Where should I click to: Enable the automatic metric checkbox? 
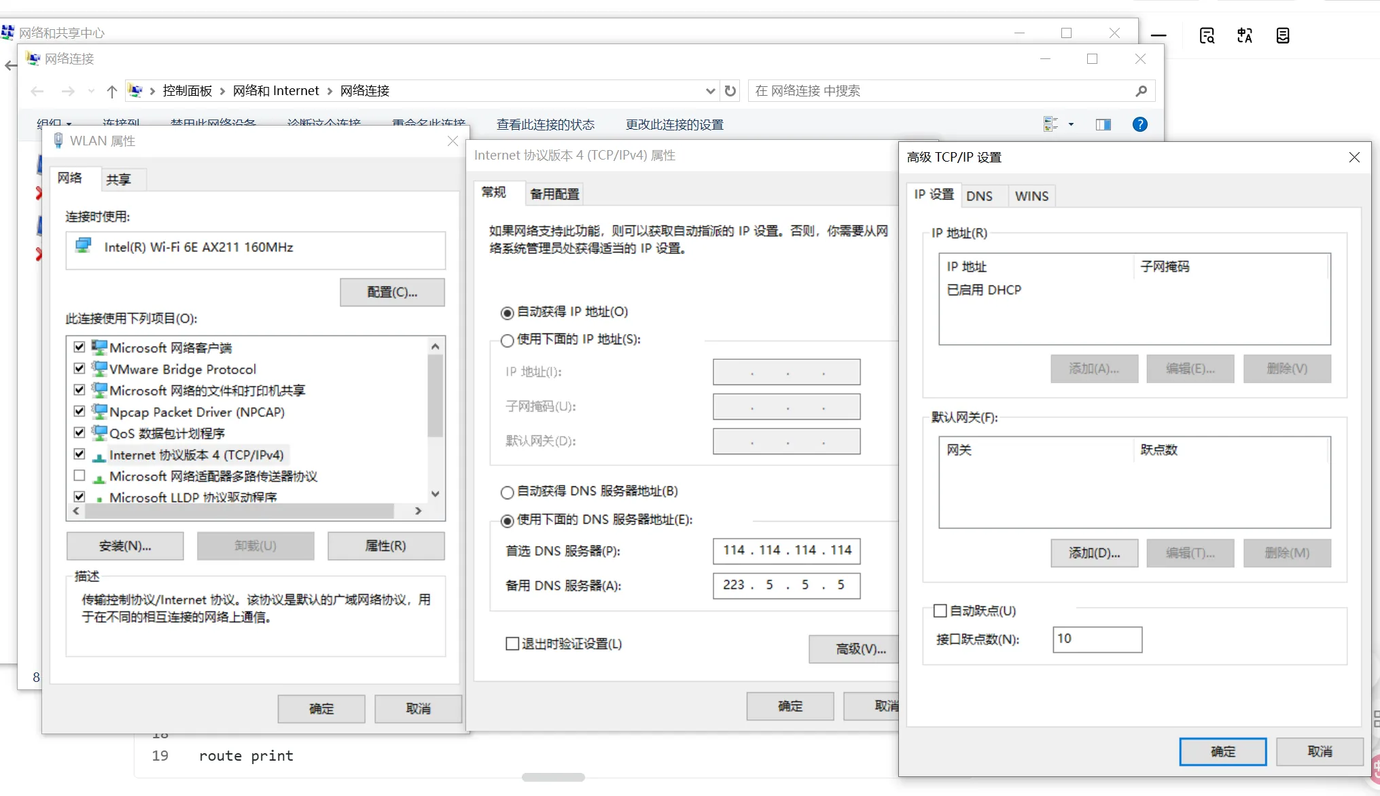tap(940, 611)
